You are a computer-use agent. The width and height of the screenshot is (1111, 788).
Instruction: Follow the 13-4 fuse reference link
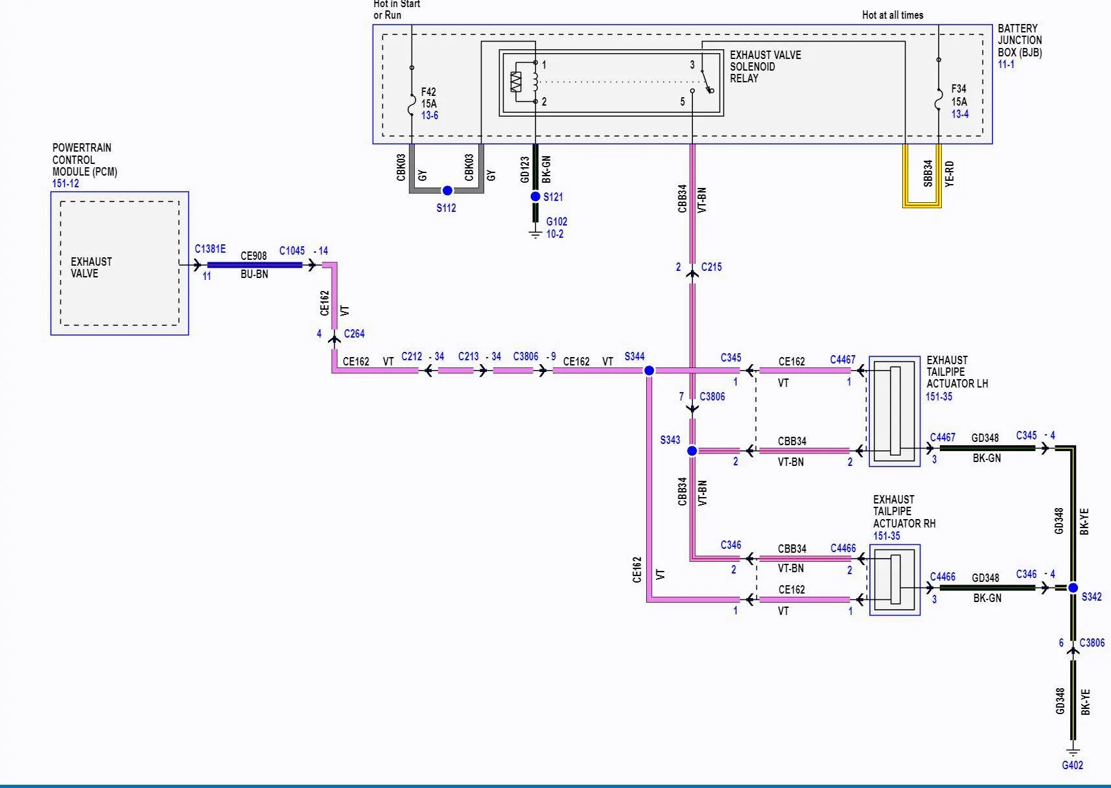pyautogui.click(x=960, y=114)
